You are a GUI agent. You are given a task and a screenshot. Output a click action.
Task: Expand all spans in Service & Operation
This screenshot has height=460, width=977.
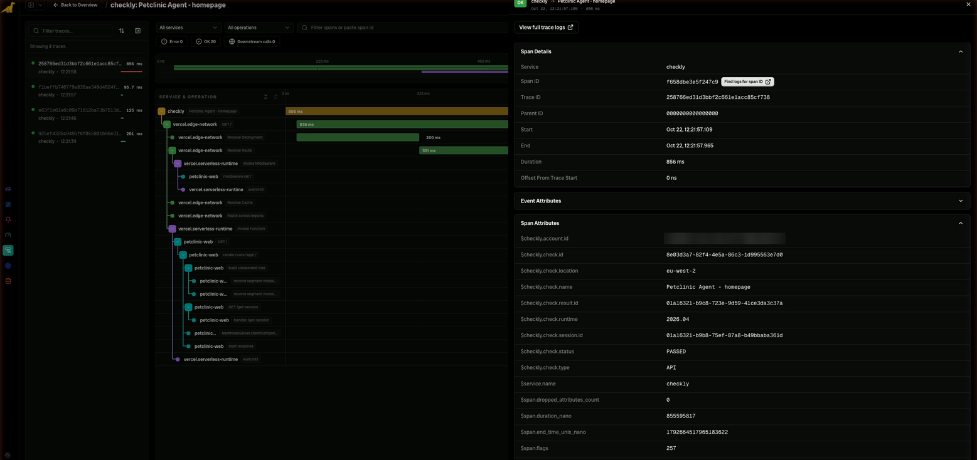tap(275, 97)
